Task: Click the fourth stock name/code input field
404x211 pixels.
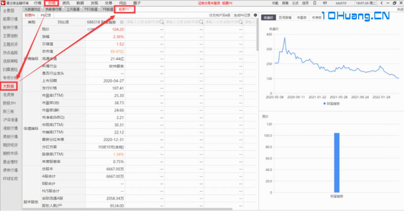Action: [x=224, y=22]
